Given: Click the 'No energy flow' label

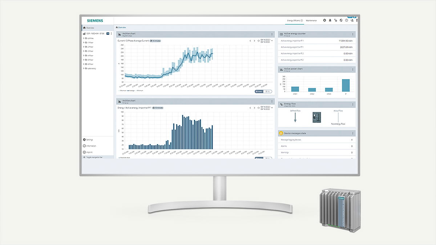Looking at the screenshot, I should (x=338, y=124).
